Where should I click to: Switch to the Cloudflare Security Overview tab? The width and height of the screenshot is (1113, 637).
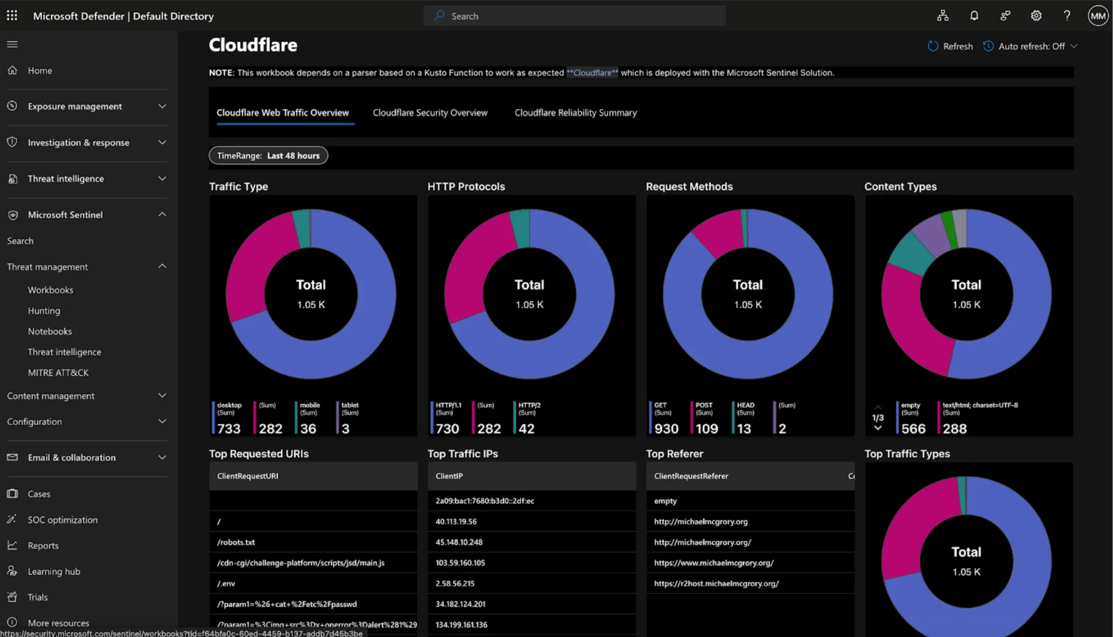pyautogui.click(x=430, y=112)
